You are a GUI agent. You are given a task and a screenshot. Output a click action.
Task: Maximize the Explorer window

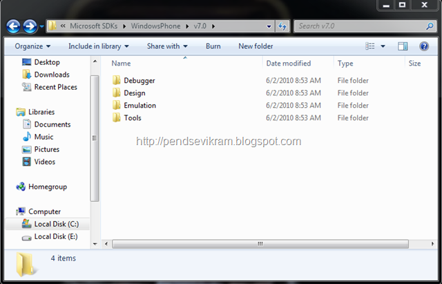click(x=402, y=5)
